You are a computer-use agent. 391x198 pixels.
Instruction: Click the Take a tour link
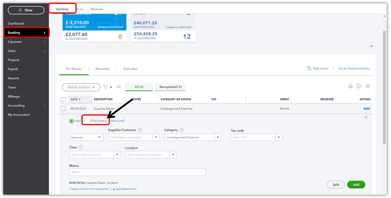coord(321,68)
